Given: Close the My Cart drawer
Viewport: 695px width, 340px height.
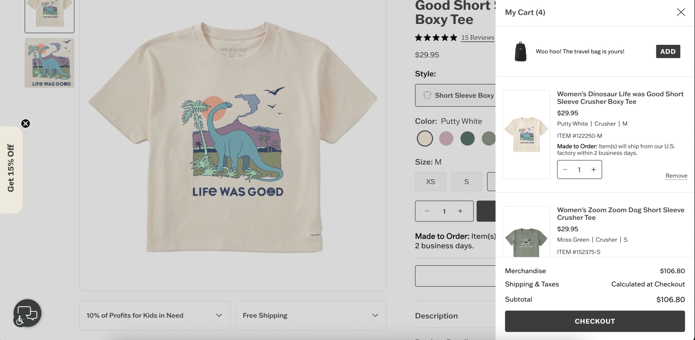Looking at the screenshot, I should tap(681, 12).
